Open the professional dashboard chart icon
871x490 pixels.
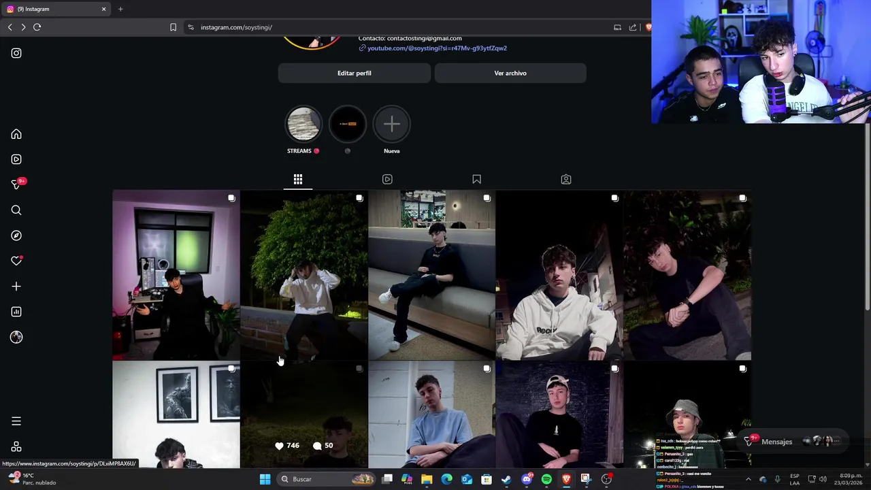coord(16,312)
